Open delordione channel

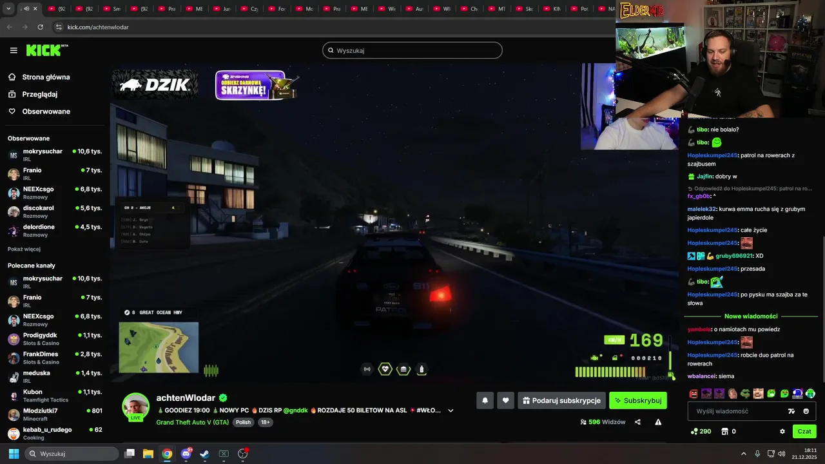click(x=55, y=231)
